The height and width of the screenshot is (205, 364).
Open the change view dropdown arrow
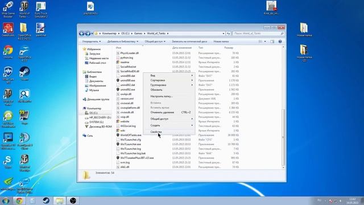coord(265,42)
